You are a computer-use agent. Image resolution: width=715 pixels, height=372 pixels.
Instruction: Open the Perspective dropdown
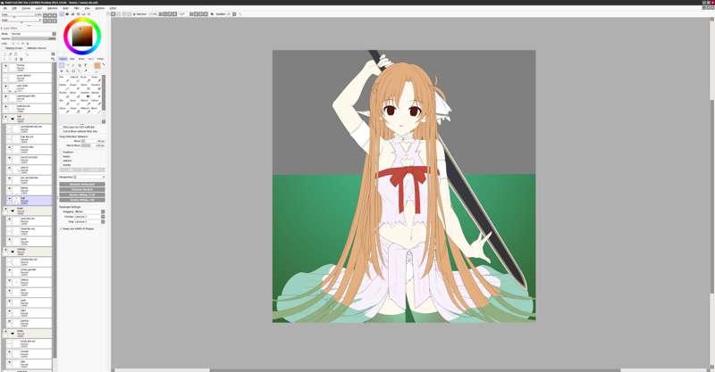tap(89, 177)
